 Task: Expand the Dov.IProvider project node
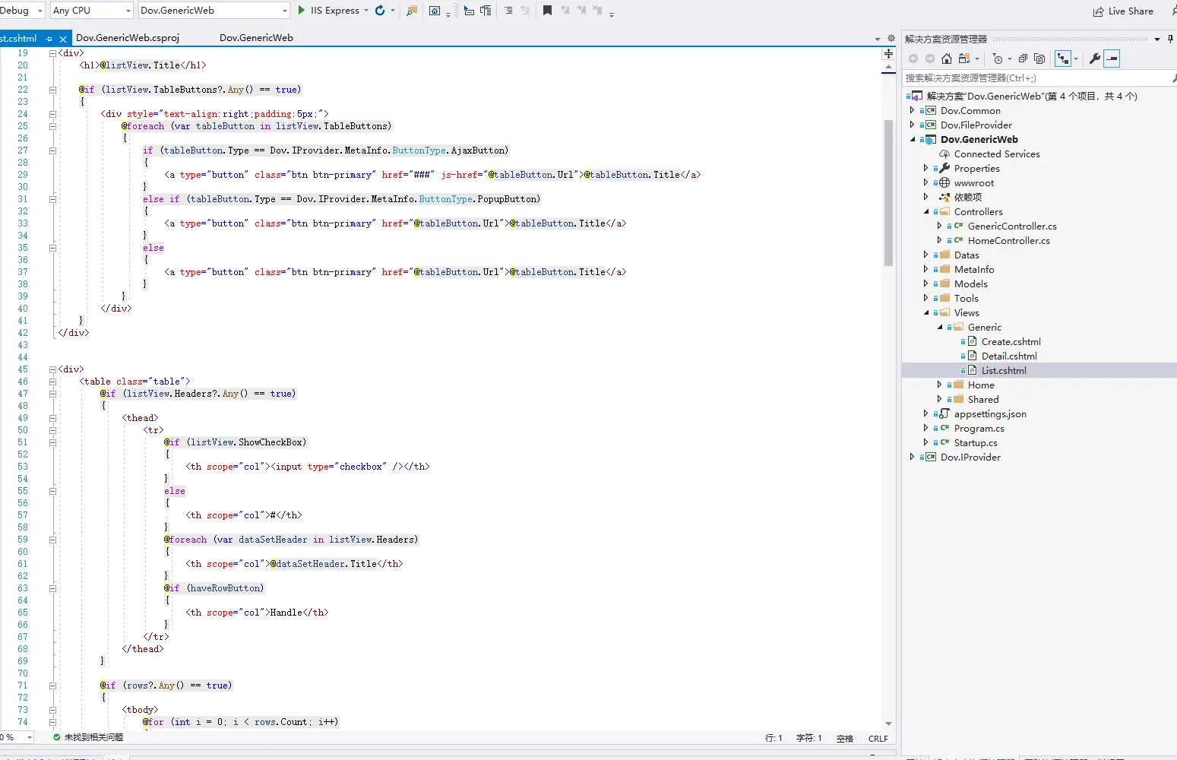coord(912,457)
